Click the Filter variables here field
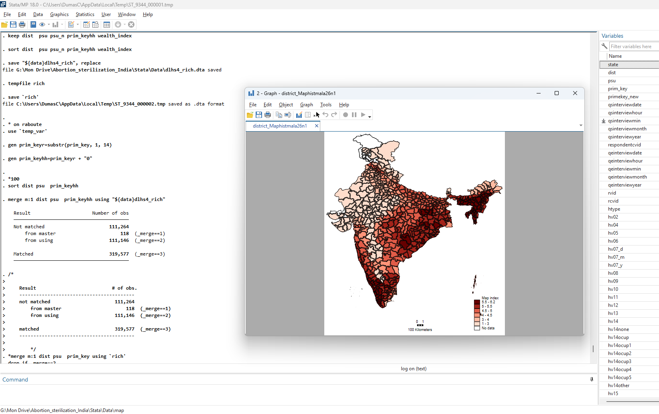 click(633, 47)
